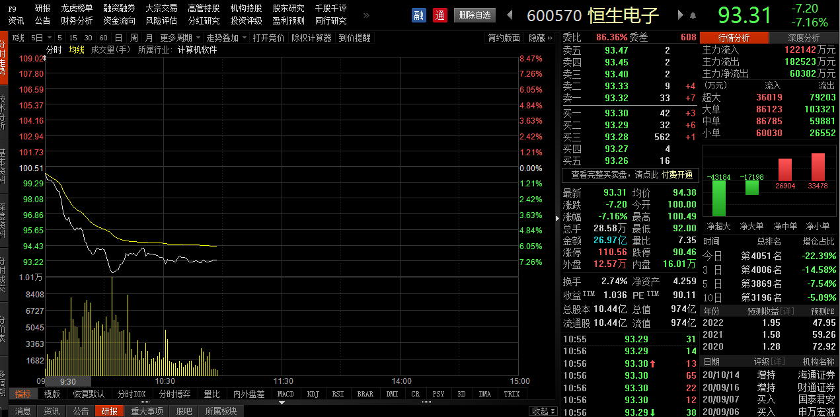This screenshot has width=840, height=417.
Task: Set a 到价提醒 price alert
Action: click(x=355, y=38)
